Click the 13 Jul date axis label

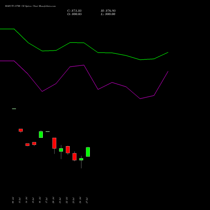pos(20,200)
